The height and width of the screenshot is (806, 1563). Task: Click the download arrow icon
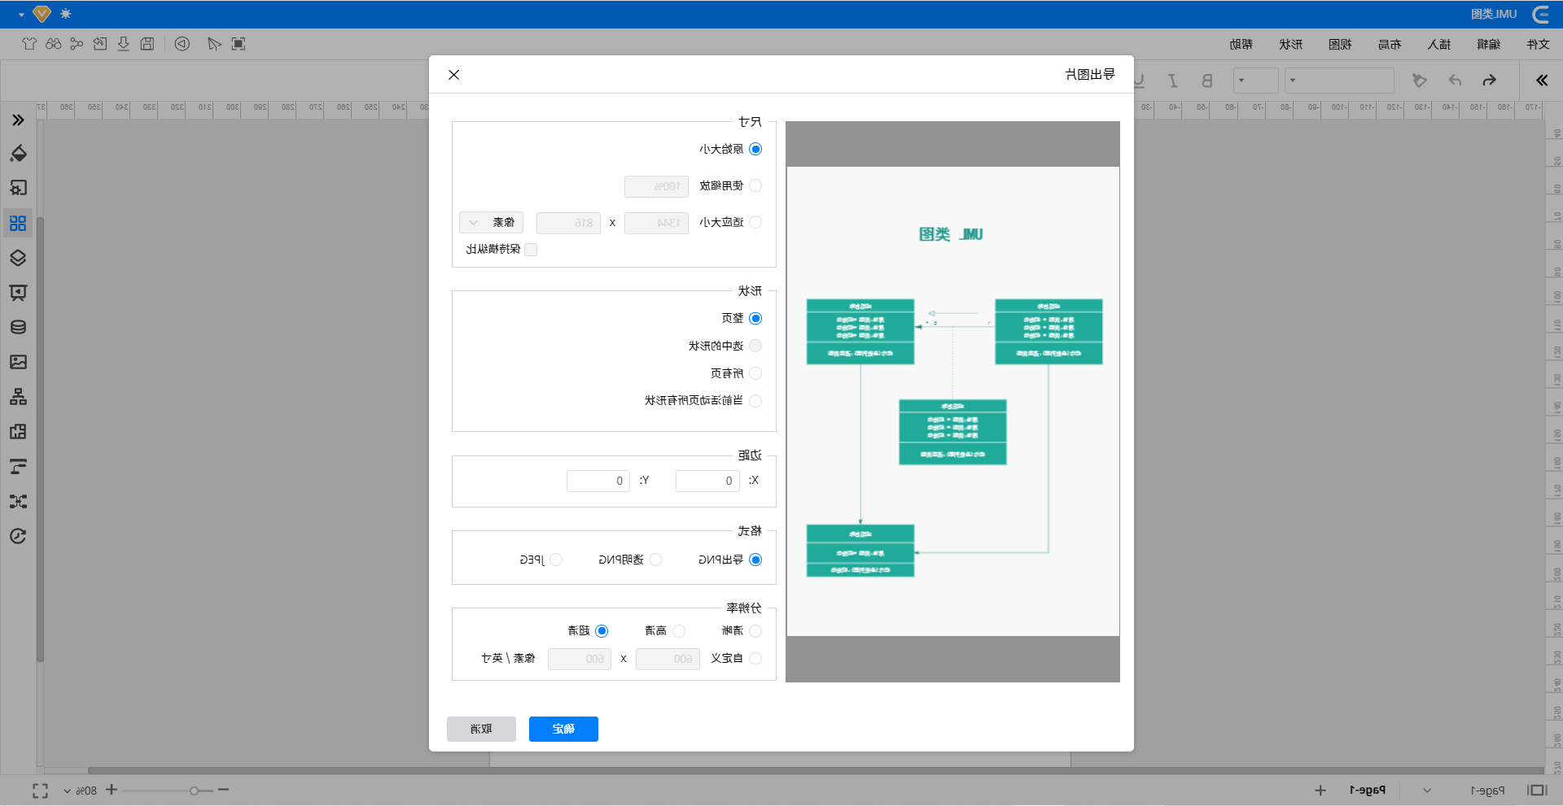point(124,44)
